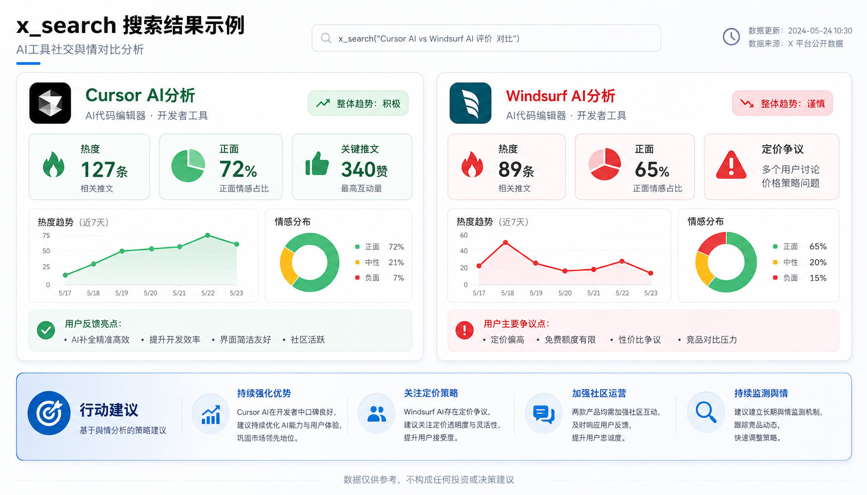Click the 免费额度有限 bullet
The height and width of the screenshot is (495, 867).
pos(570,340)
